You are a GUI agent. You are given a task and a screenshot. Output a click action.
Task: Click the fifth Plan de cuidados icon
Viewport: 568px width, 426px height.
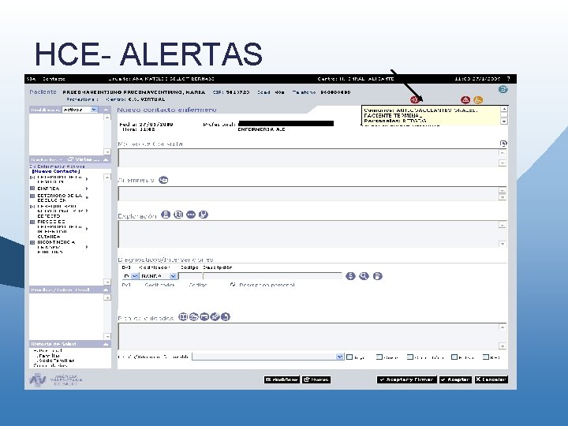click(x=226, y=317)
